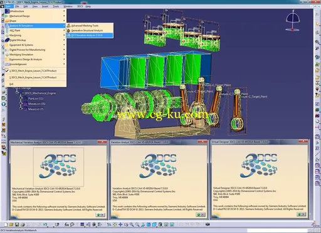
Task: Select the unchecked 3DCS_Mech_Engine_Lesson_7.CATProduct recent entry
Action: click(x=35, y=77)
